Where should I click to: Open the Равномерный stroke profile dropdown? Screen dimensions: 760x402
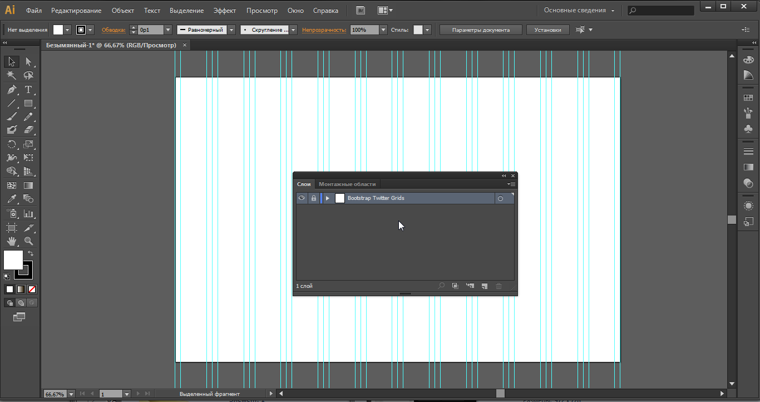point(231,30)
